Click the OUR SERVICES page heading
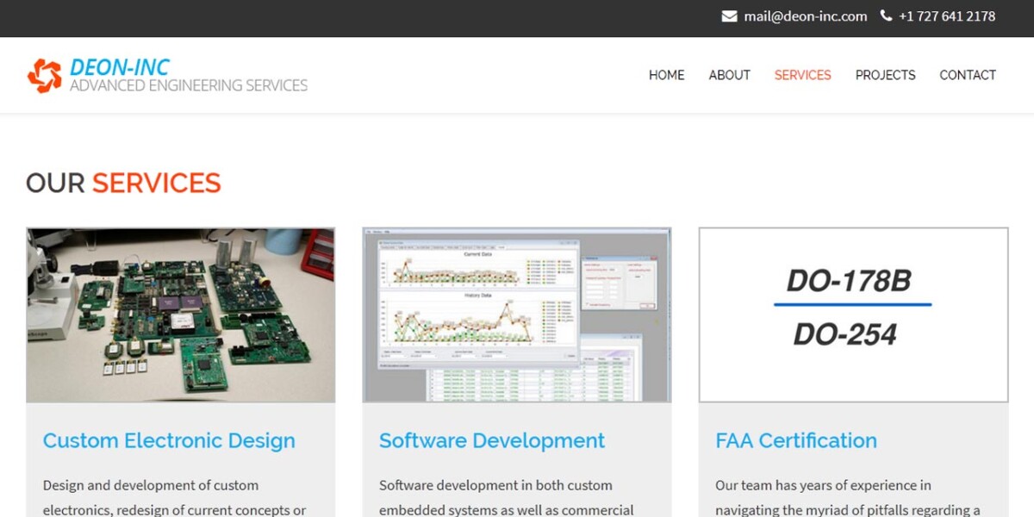Screen dimensions: 1034x517 pos(123,183)
